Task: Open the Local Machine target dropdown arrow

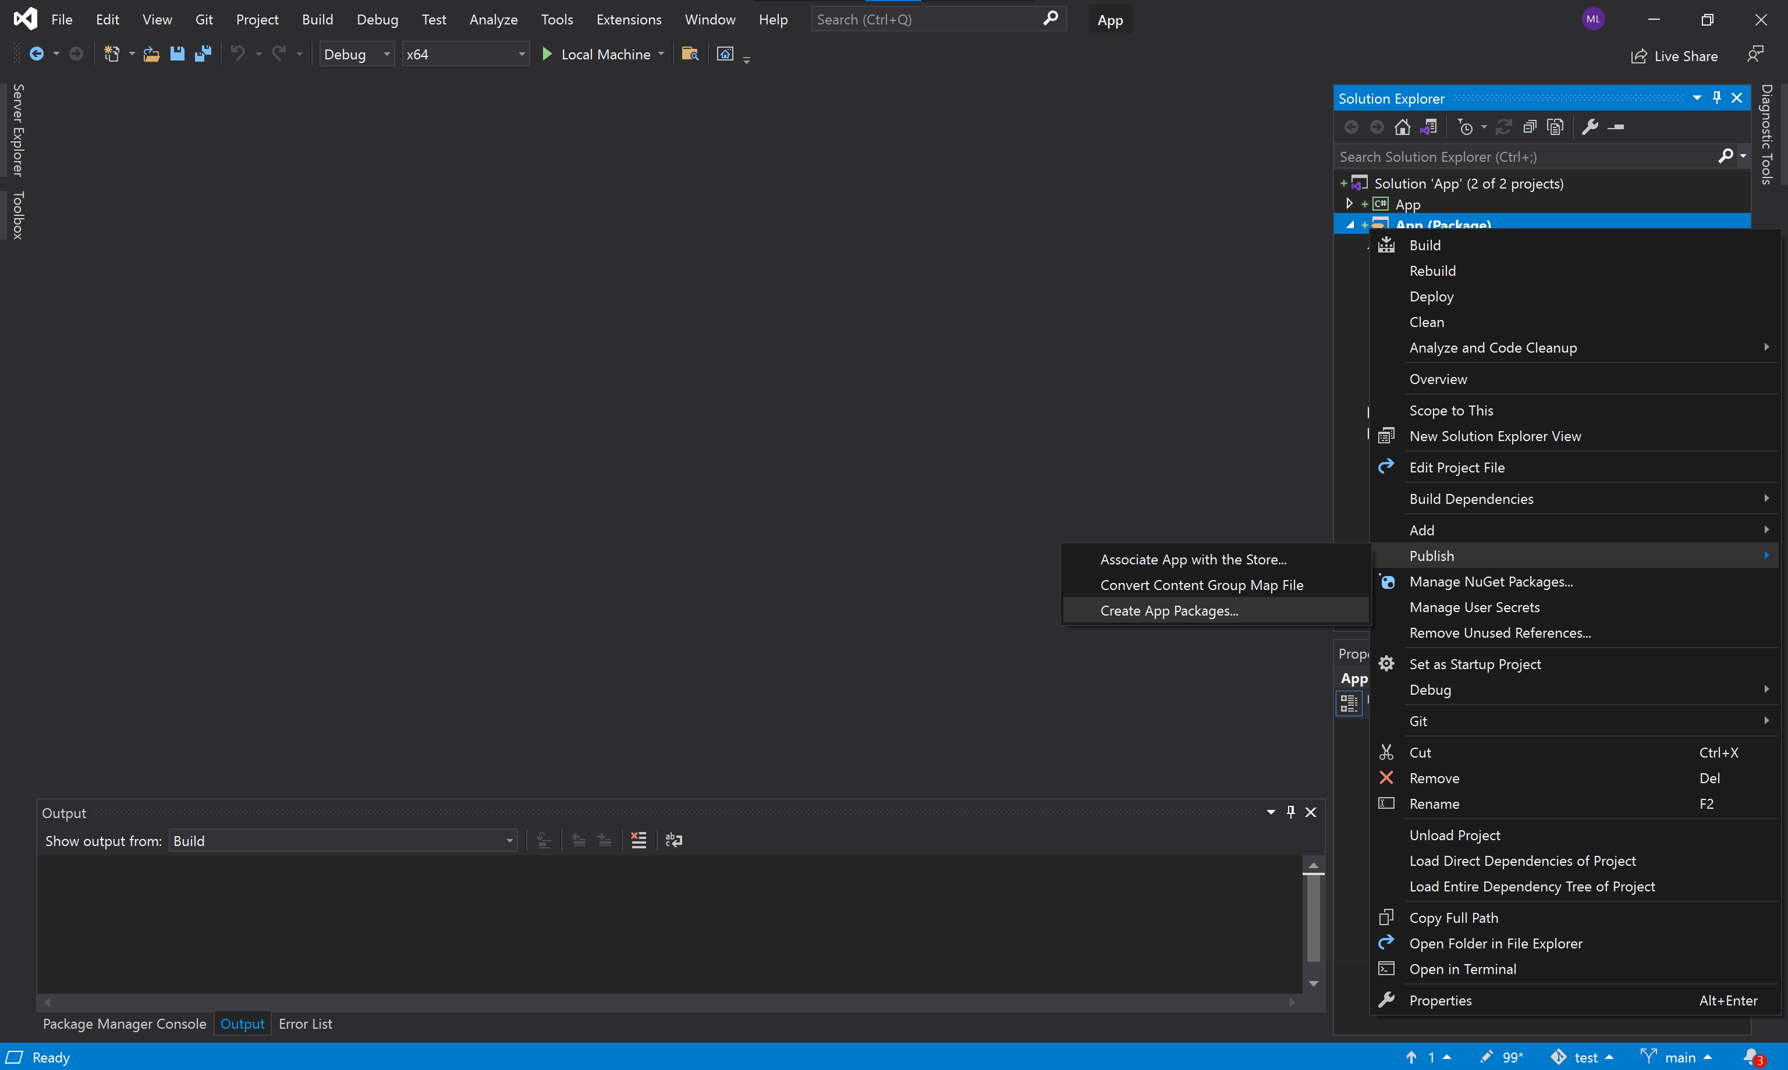Action: click(x=661, y=54)
